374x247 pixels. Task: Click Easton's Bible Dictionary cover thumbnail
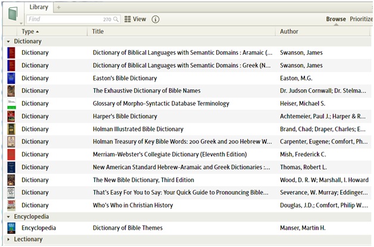11,78
